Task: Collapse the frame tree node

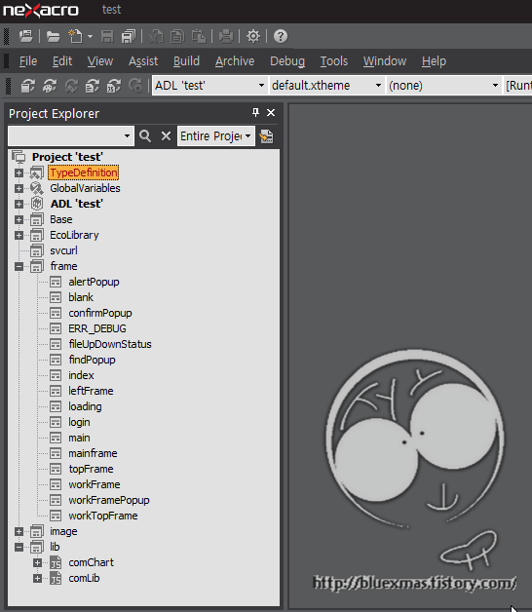Action: pyautogui.click(x=19, y=267)
